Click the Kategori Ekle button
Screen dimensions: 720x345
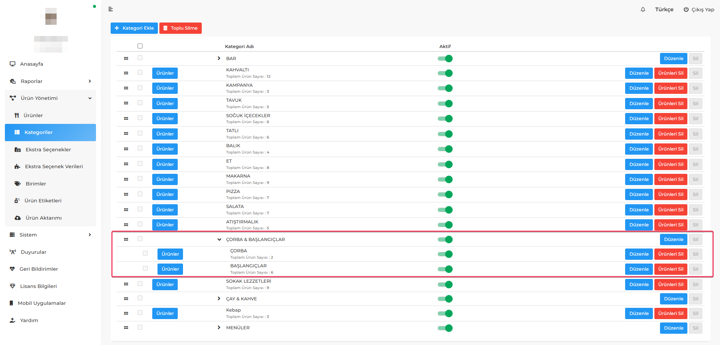point(134,28)
